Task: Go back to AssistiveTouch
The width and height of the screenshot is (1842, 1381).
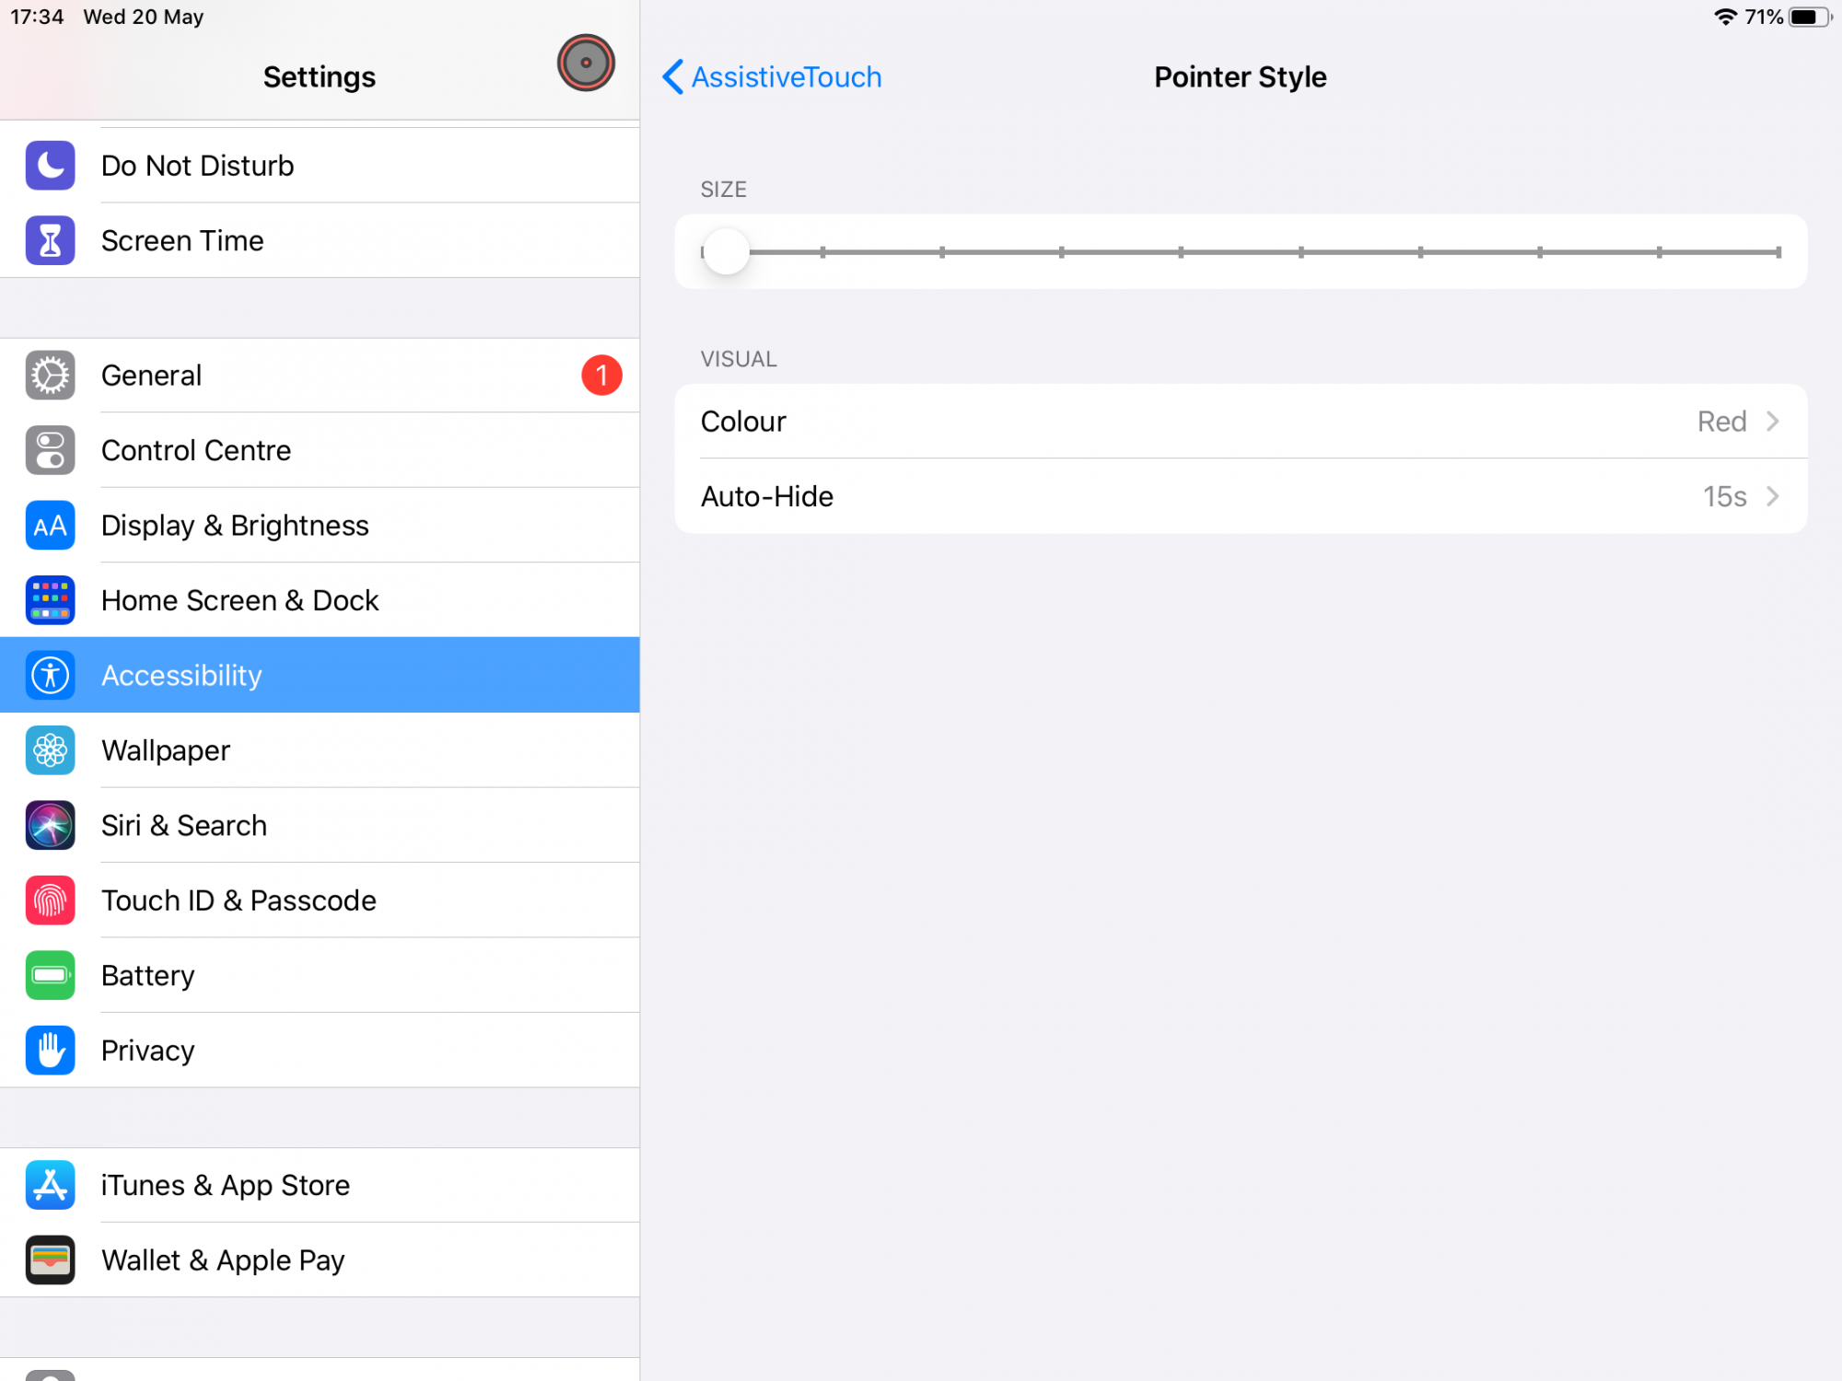Action: point(772,77)
